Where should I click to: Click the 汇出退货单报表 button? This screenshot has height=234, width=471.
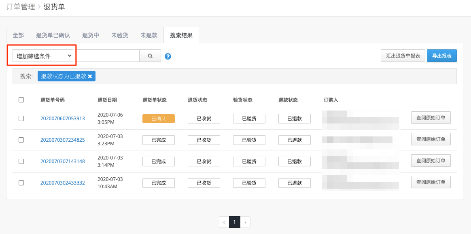(403, 56)
